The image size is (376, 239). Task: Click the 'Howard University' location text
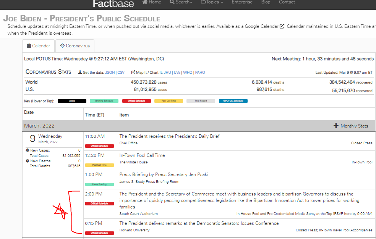[x=134, y=230]
